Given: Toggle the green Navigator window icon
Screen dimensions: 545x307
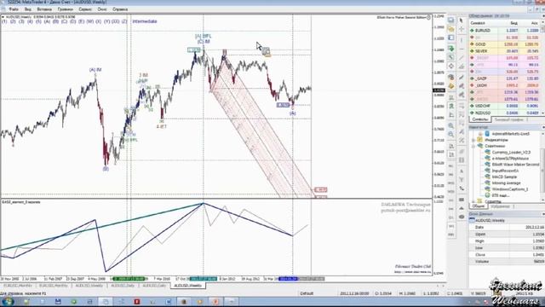Looking at the screenshot, I should pos(451,49).
